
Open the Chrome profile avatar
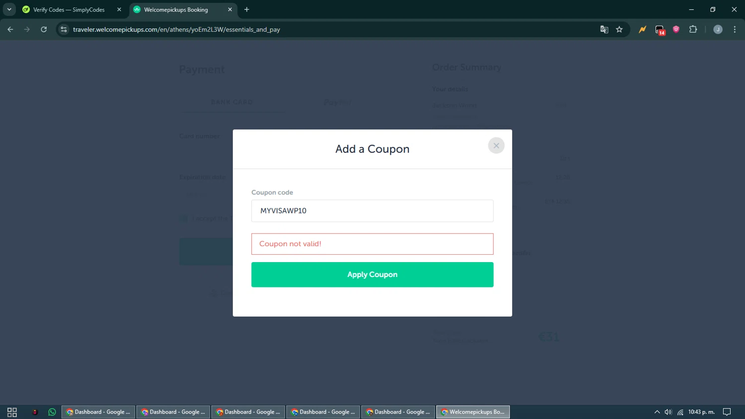(718, 29)
